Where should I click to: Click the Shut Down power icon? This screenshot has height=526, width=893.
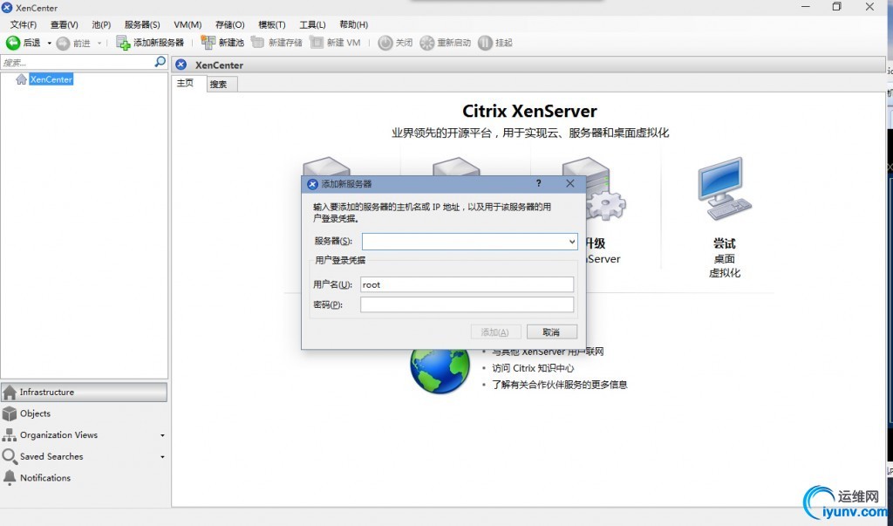tap(385, 43)
